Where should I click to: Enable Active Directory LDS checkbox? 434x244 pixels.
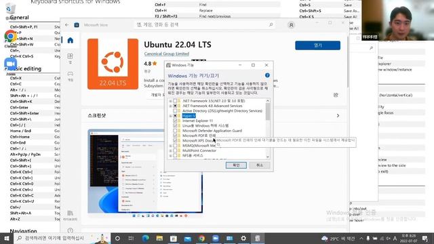tap(175, 111)
